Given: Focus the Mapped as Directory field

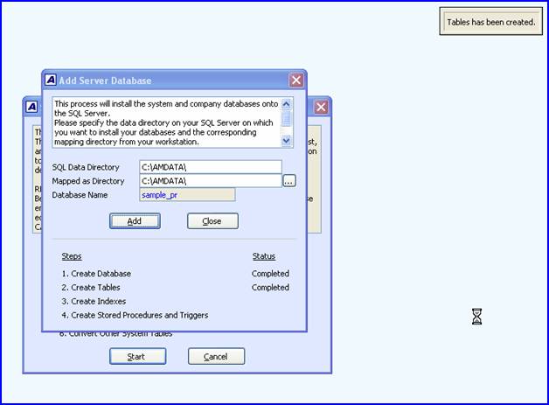Looking at the screenshot, I should (x=210, y=181).
